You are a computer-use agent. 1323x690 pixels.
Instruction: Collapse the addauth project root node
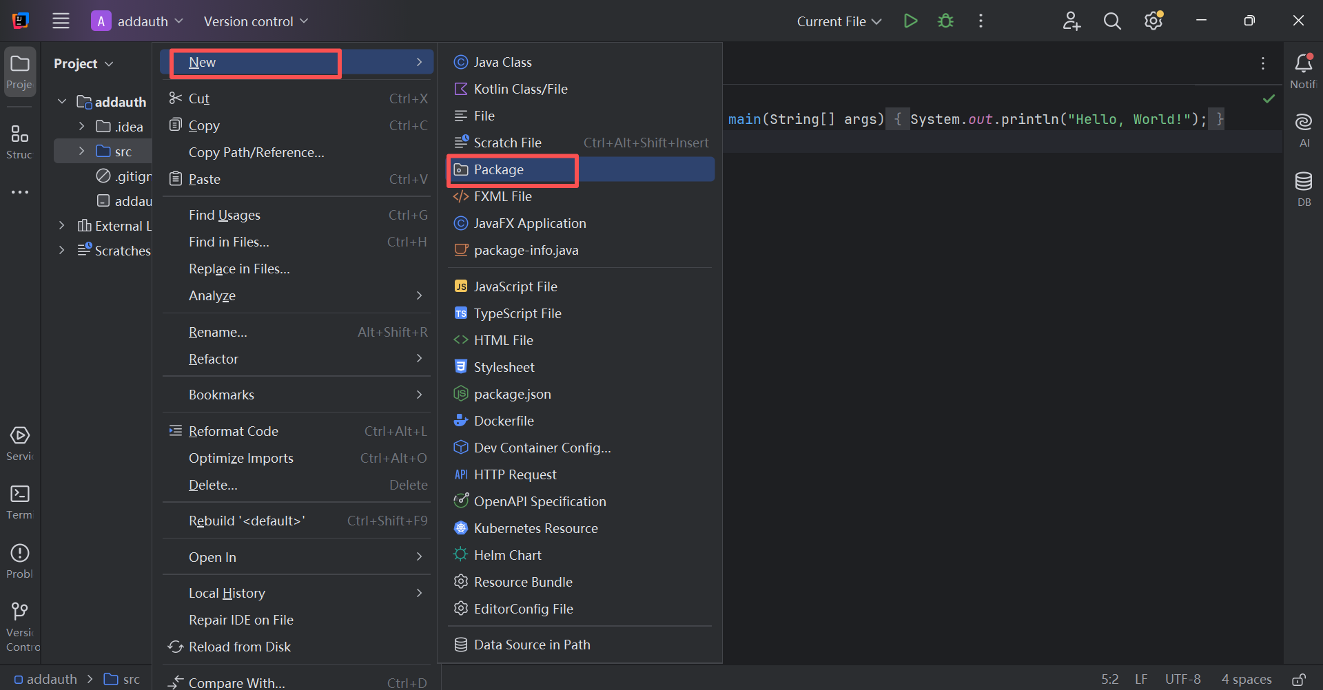62,102
